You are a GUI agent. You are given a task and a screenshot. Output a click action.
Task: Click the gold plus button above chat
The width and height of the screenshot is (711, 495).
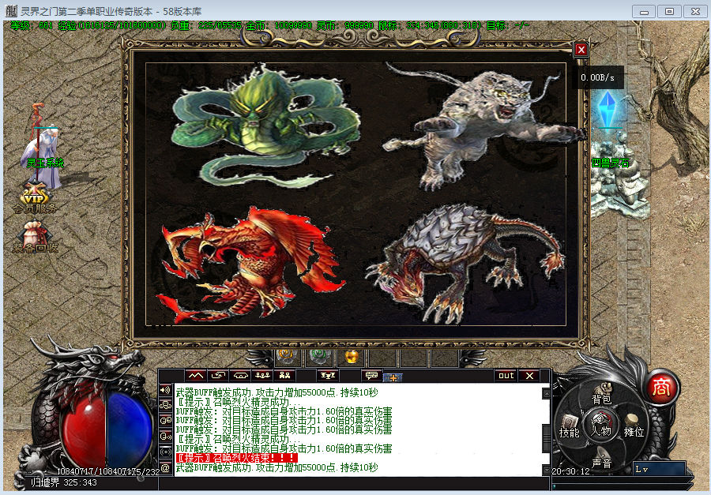393,377
